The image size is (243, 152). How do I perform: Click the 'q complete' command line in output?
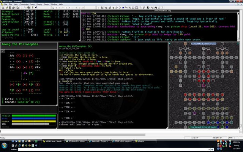click(66, 81)
